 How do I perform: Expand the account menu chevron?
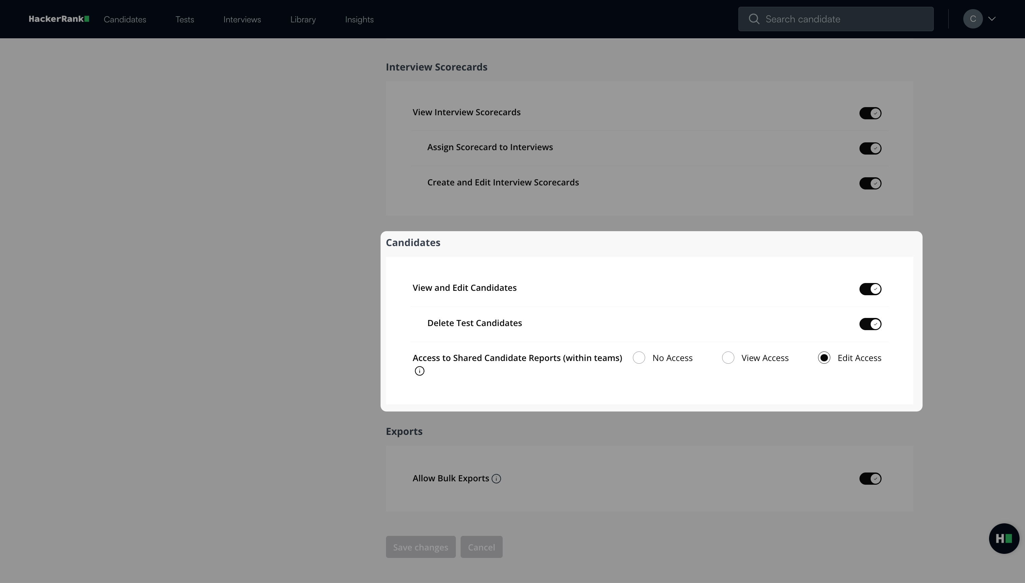pos(992,19)
